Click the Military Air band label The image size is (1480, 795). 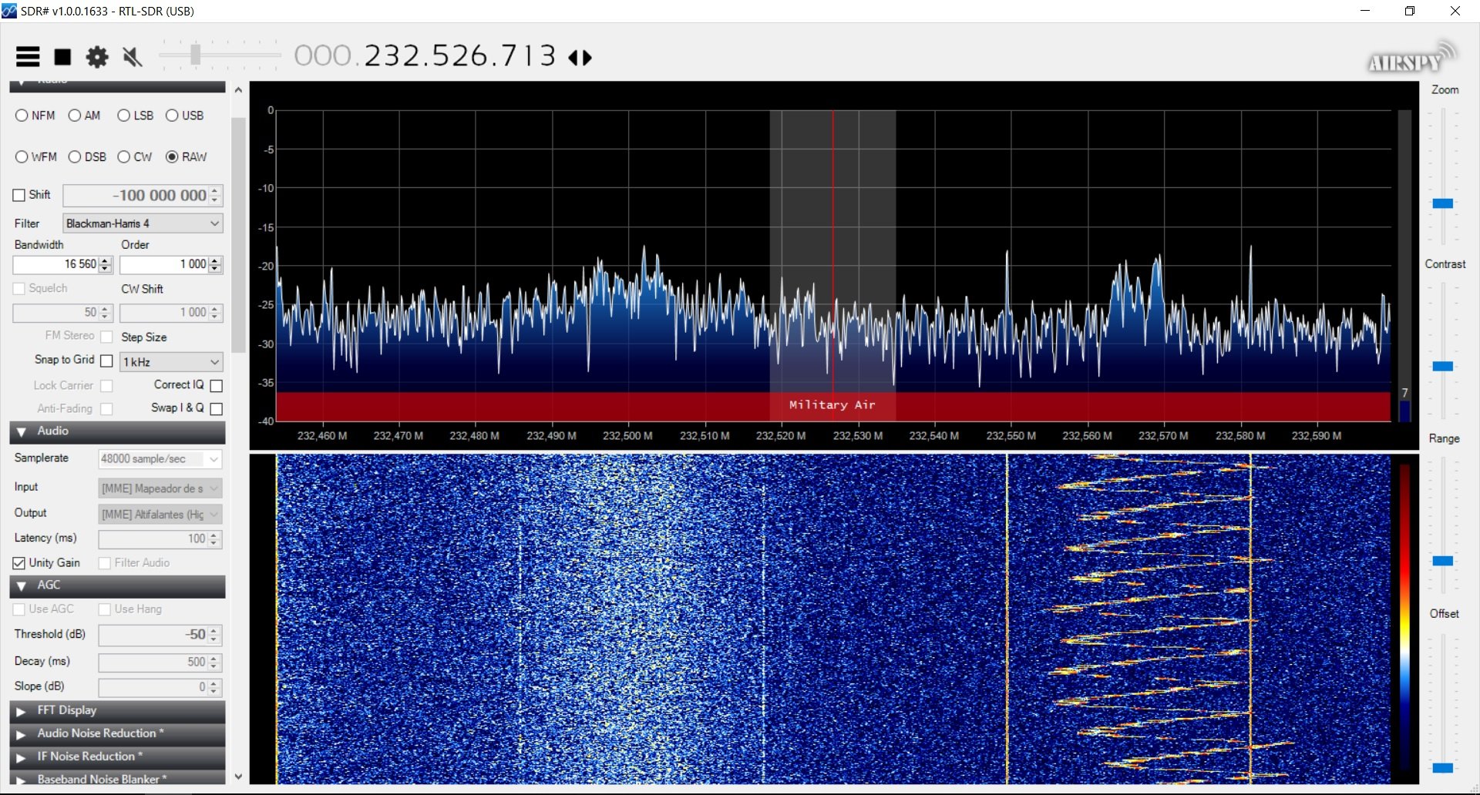click(x=832, y=404)
